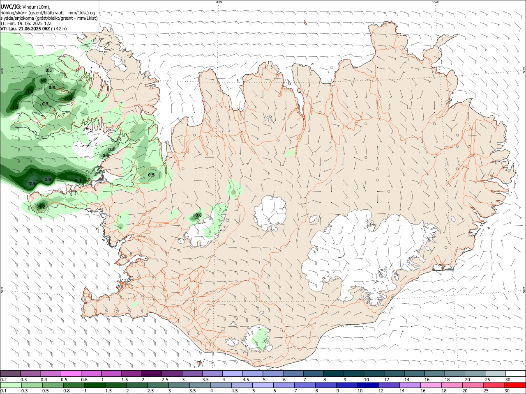
Task: Click the UWC/IG bold title text
Action: click(10, 7)
